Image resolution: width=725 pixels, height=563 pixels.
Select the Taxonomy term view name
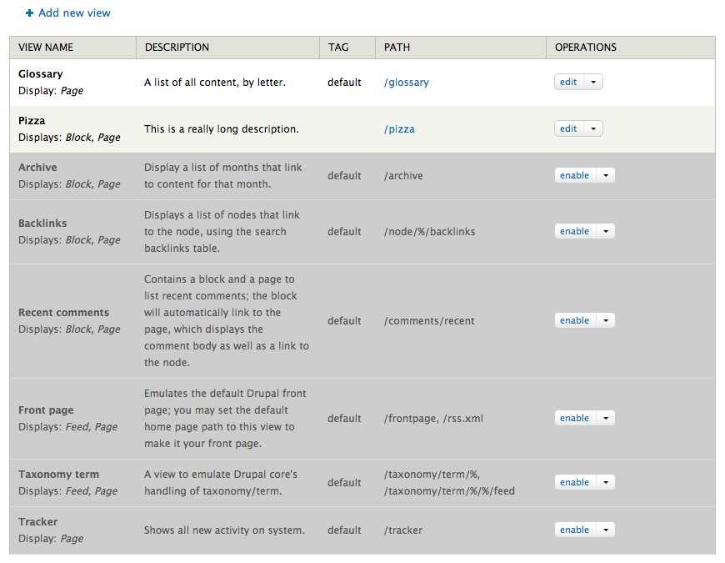[x=58, y=475]
